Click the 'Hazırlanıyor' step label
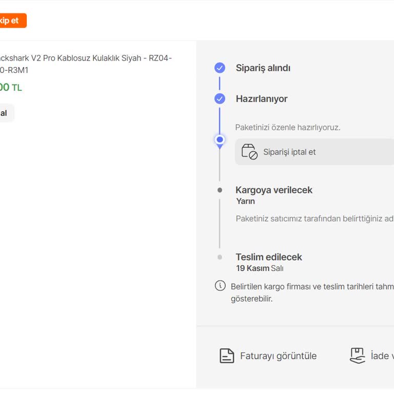 (261, 99)
